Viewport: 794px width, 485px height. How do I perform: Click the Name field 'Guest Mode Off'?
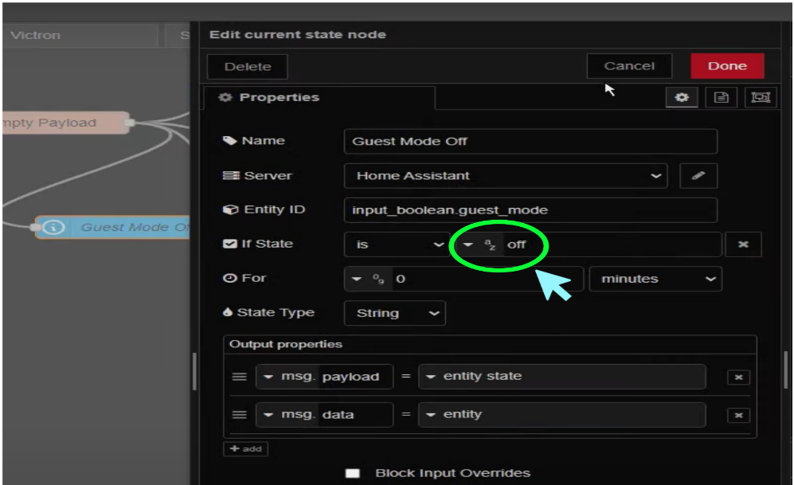point(530,141)
